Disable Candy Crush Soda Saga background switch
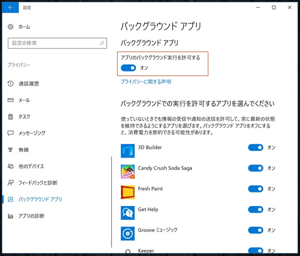 [x=255, y=168]
